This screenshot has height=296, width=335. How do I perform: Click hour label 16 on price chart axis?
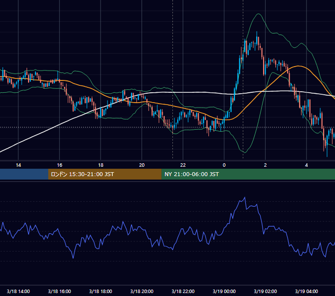[60, 165]
